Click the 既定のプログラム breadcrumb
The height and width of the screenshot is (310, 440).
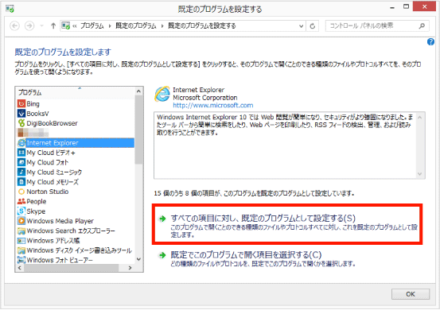tap(136, 25)
